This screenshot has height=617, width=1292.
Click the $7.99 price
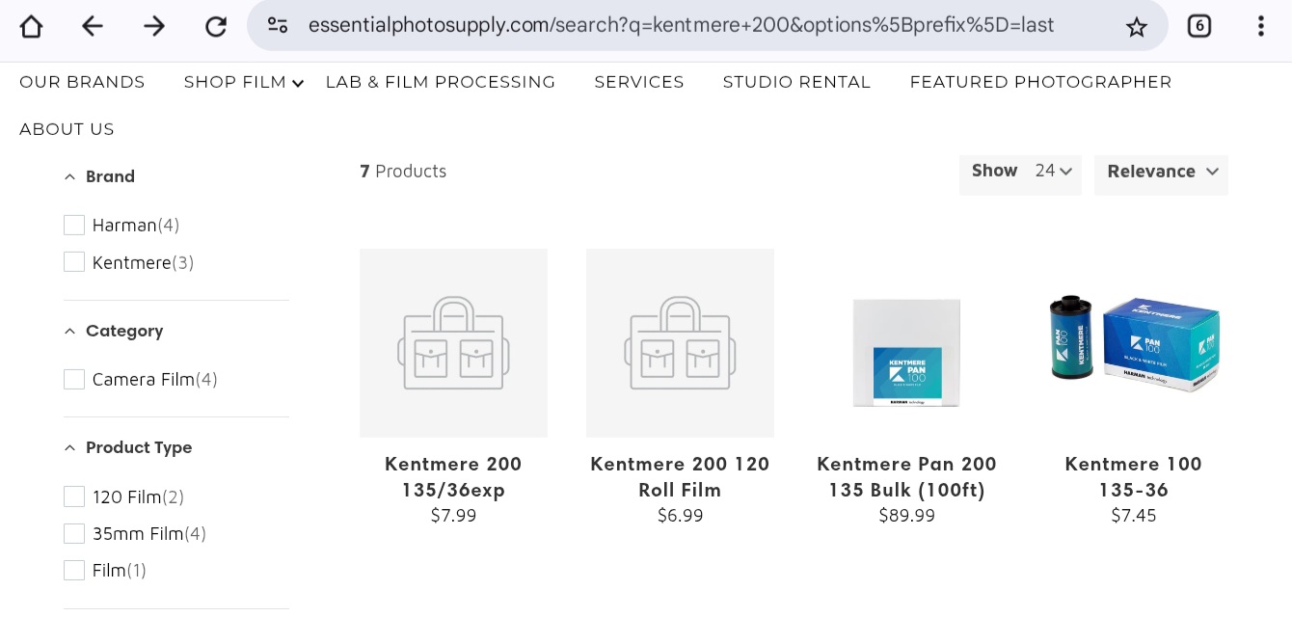pos(453,516)
